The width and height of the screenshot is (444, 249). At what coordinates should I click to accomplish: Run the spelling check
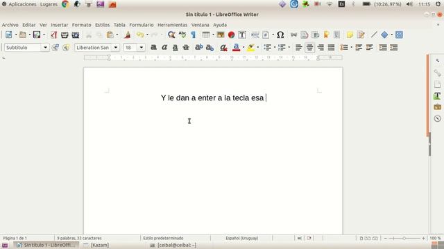point(182,35)
